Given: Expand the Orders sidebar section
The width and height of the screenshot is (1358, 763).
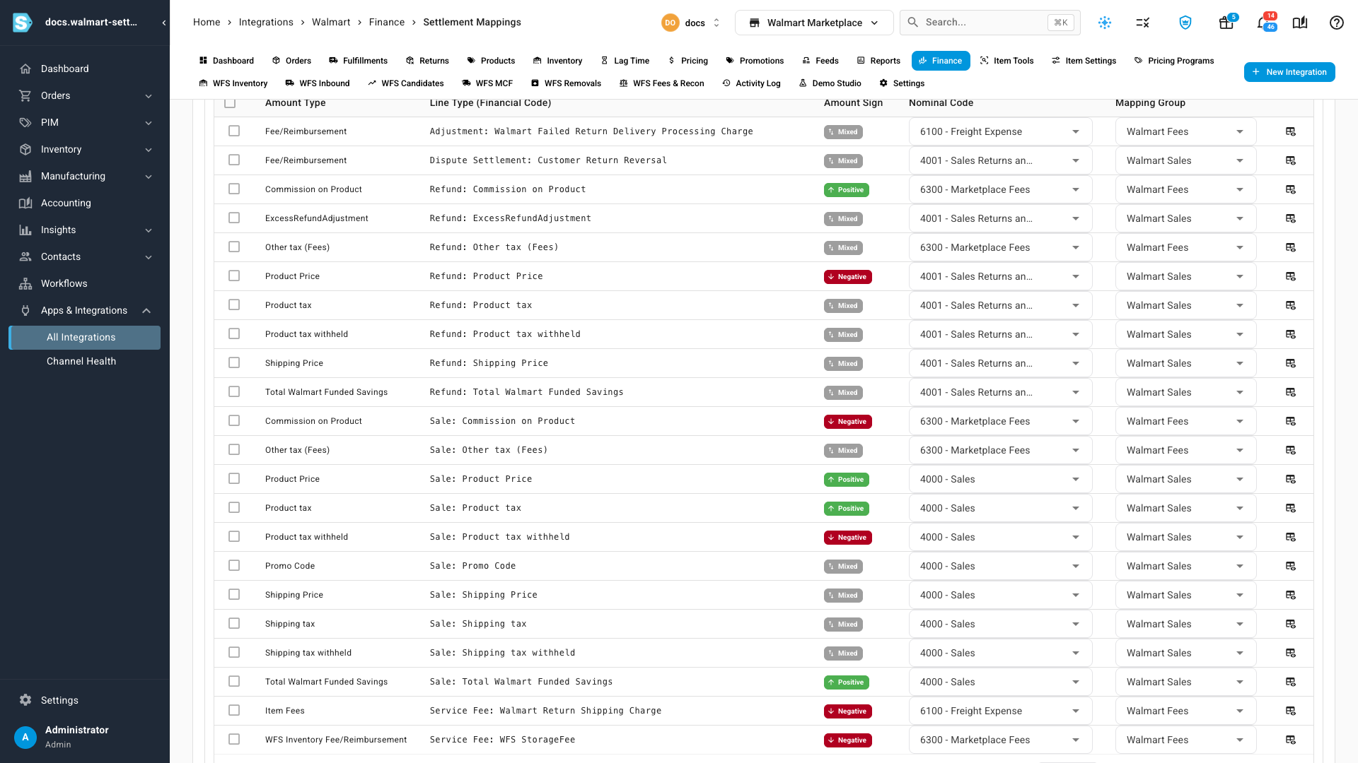Looking at the screenshot, I should (85, 95).
